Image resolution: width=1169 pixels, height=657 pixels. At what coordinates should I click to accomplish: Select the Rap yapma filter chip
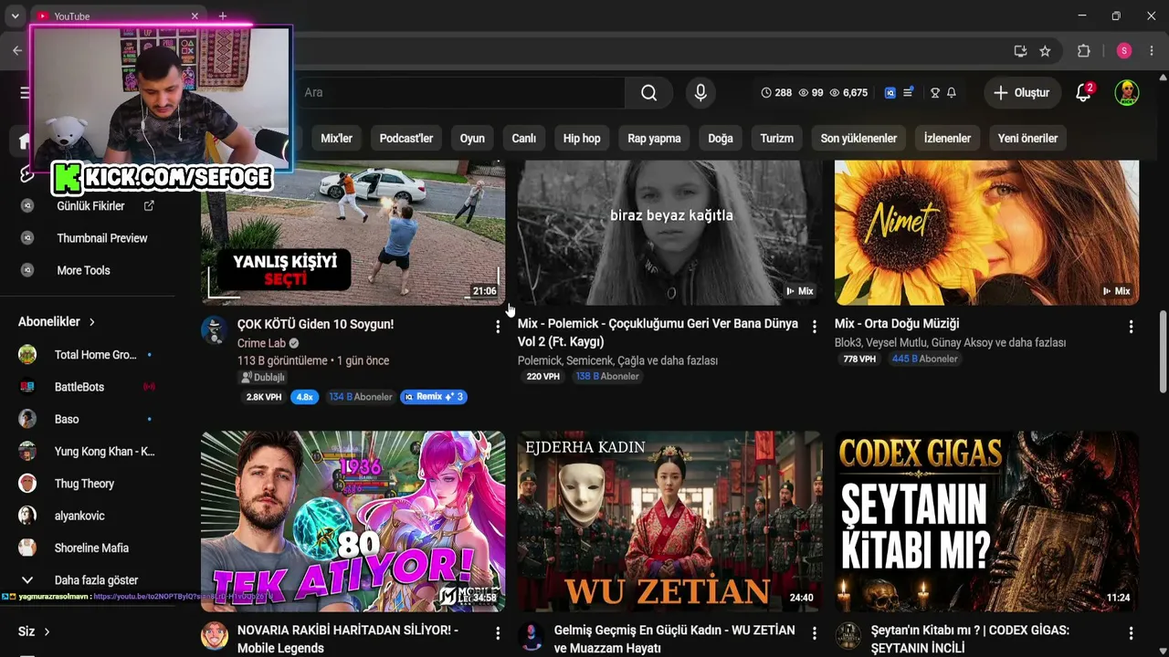(654, 139)
